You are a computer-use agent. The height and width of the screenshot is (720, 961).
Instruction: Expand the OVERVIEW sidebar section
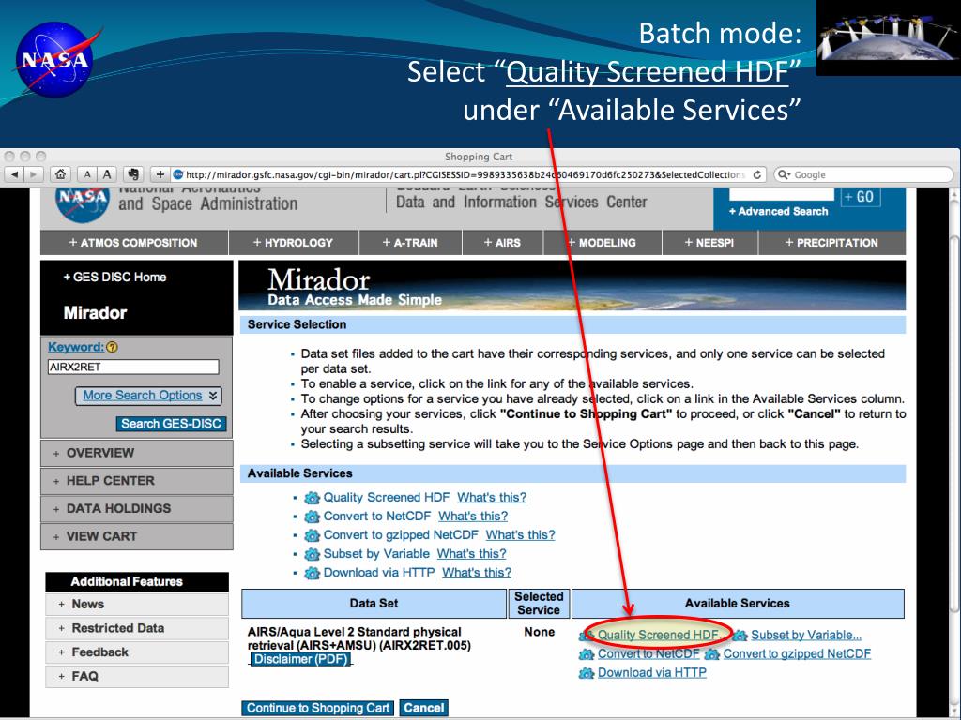point(137,453)
